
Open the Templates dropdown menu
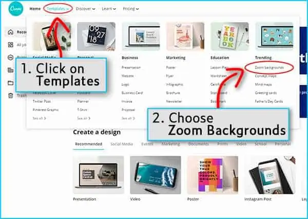click(57, 9)
